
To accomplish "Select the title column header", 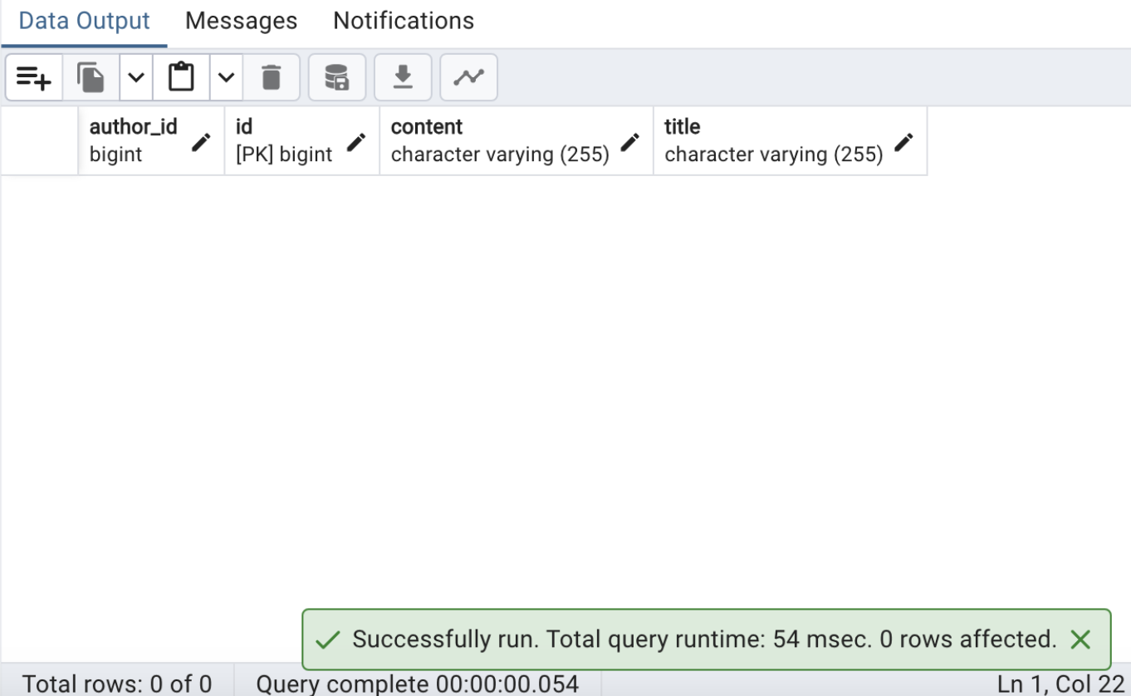I will (x=772, y=140).
